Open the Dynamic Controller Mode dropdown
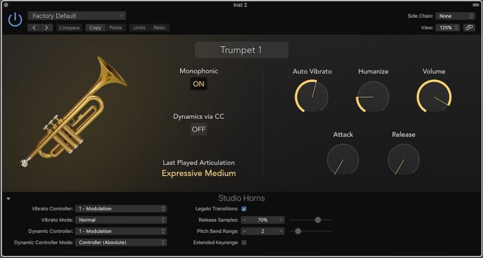The height and width of the screenshot is (258, 483). (x=121, y=243)
